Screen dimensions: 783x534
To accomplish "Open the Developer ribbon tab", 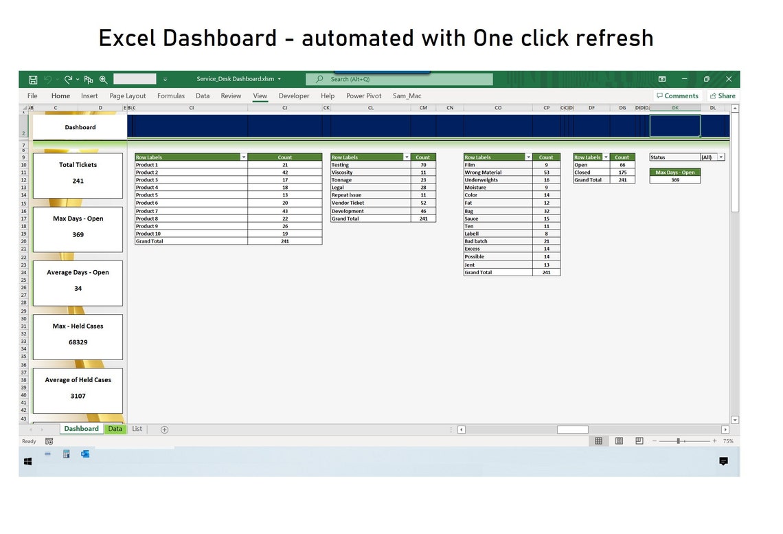I will (x=294, y=96).
